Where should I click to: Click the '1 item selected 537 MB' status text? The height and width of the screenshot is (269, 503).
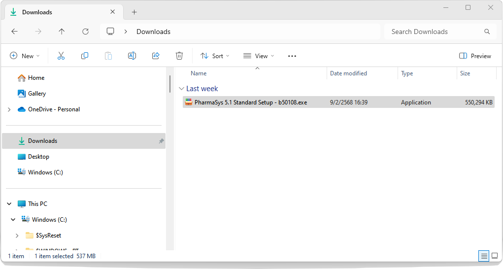pyautogui.click(x=65, y=256)
